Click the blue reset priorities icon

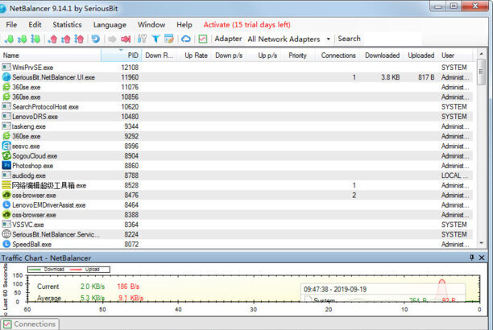[x=96, y=39]
